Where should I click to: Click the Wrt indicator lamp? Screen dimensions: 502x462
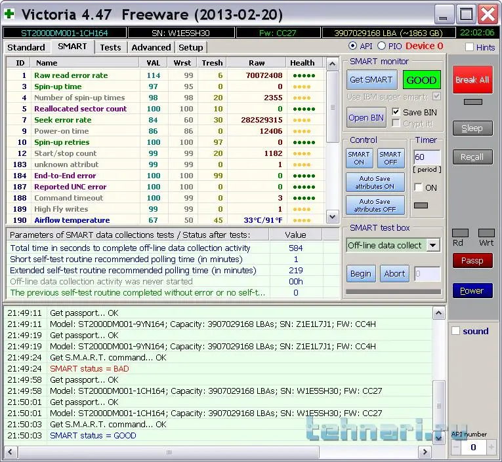tap(486, 233)
